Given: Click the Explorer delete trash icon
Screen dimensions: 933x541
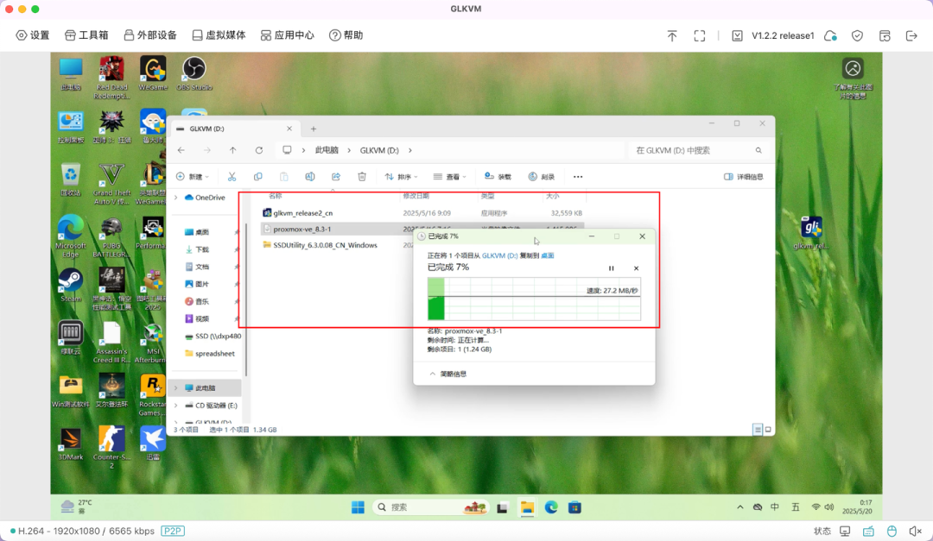Looking at the screenshot, I should click(362, 176).
